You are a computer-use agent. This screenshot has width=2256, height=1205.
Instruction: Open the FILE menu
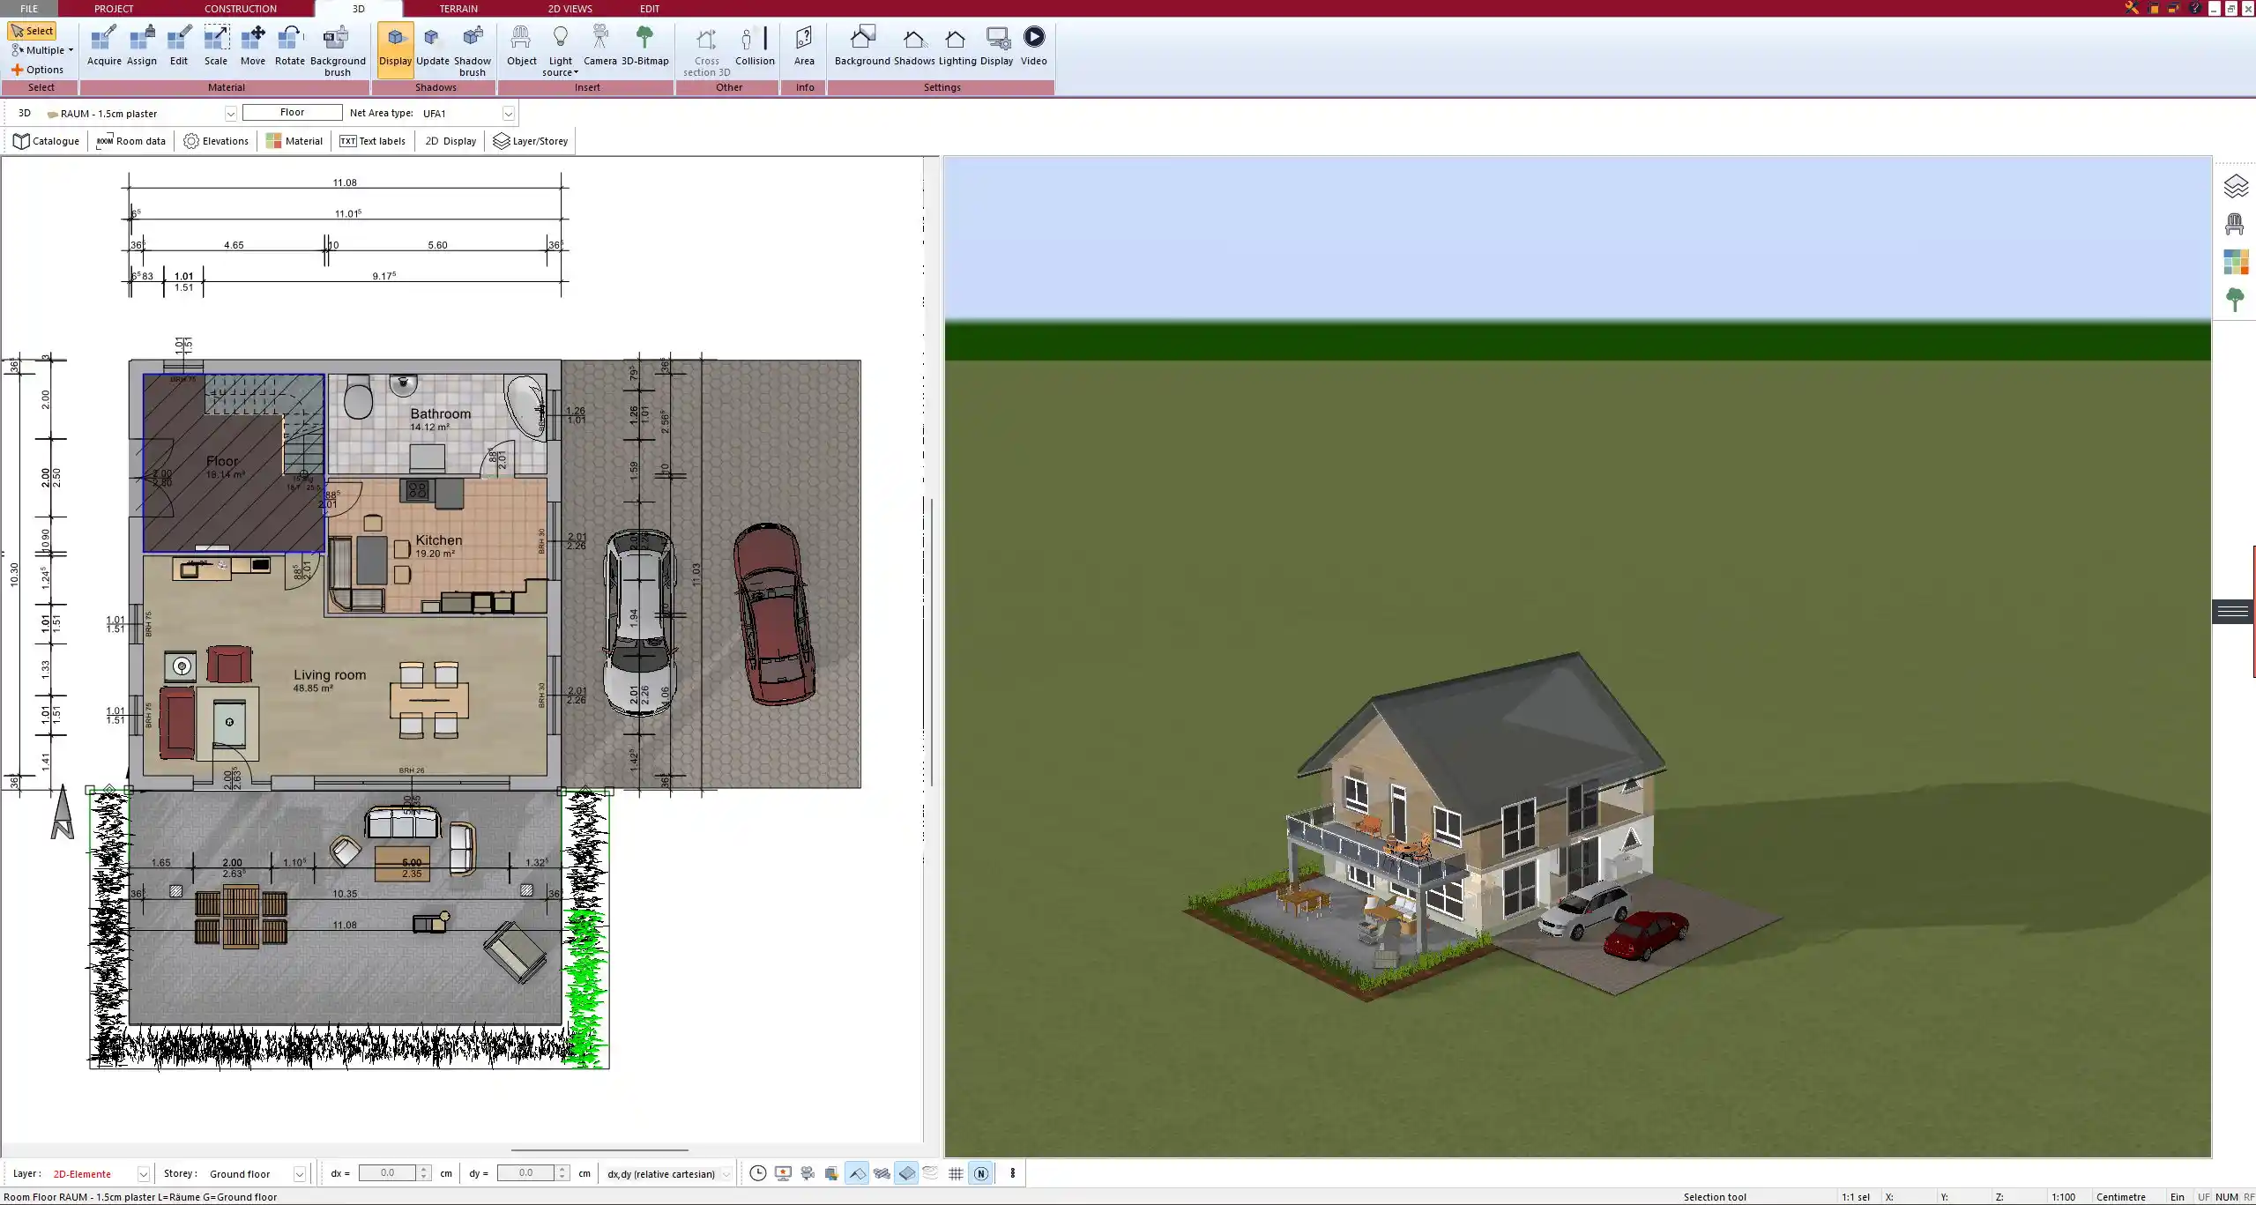29,9
